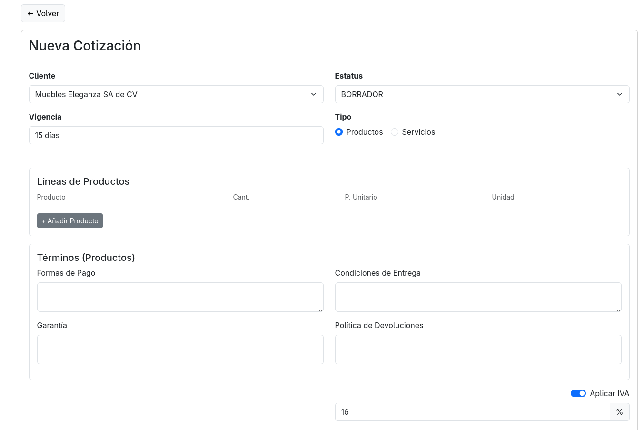Click the percent sign addon
Screen dimensions: 644x430
(619, 412)
